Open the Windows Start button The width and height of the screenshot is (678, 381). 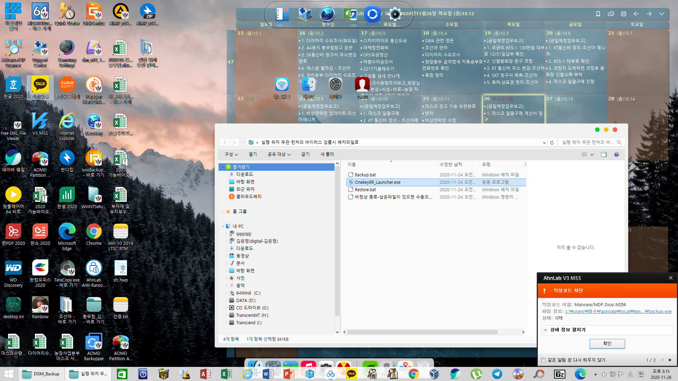9,374
